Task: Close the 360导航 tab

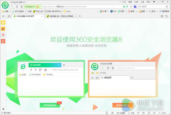Action: [x=75, y=16]
